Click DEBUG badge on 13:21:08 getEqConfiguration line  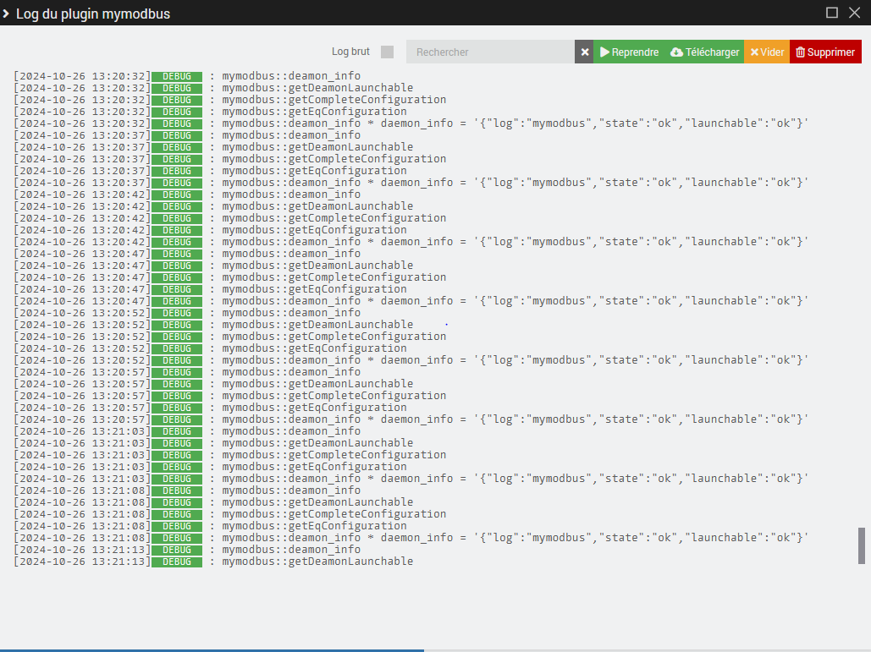tap(177, 526)
